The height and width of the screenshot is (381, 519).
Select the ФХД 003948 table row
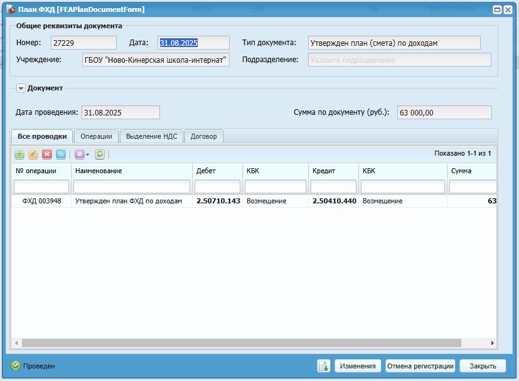click(254, 201)
